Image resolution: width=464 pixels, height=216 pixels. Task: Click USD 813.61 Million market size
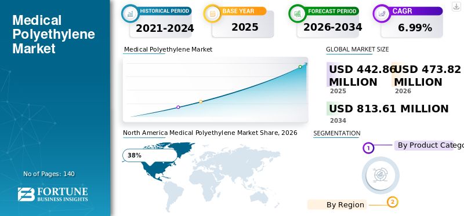(x=389, y=109)
